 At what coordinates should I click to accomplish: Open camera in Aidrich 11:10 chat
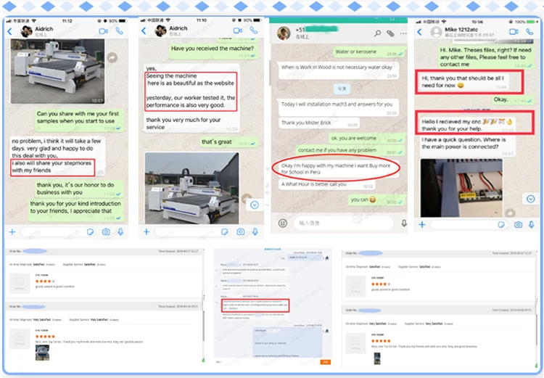(x=240, y=231)
